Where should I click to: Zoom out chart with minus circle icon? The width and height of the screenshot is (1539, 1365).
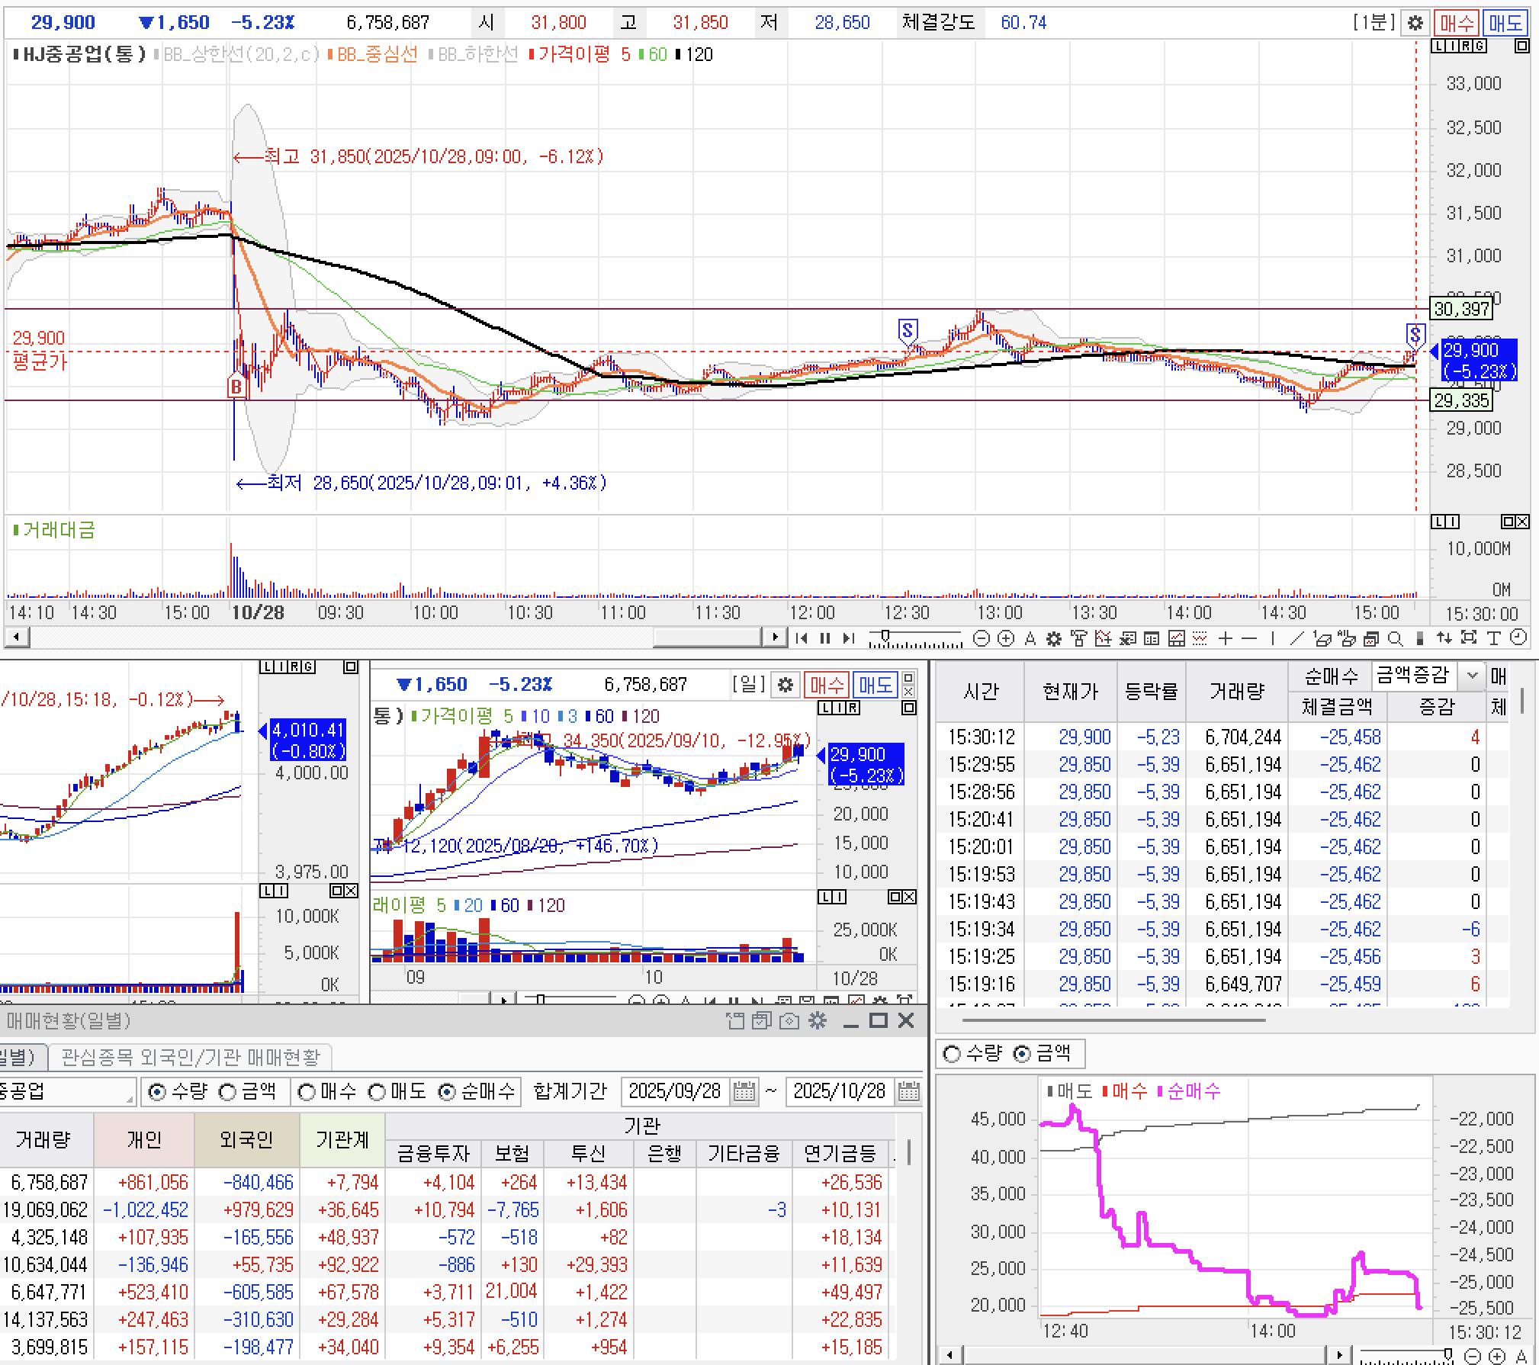click(982, 639)
